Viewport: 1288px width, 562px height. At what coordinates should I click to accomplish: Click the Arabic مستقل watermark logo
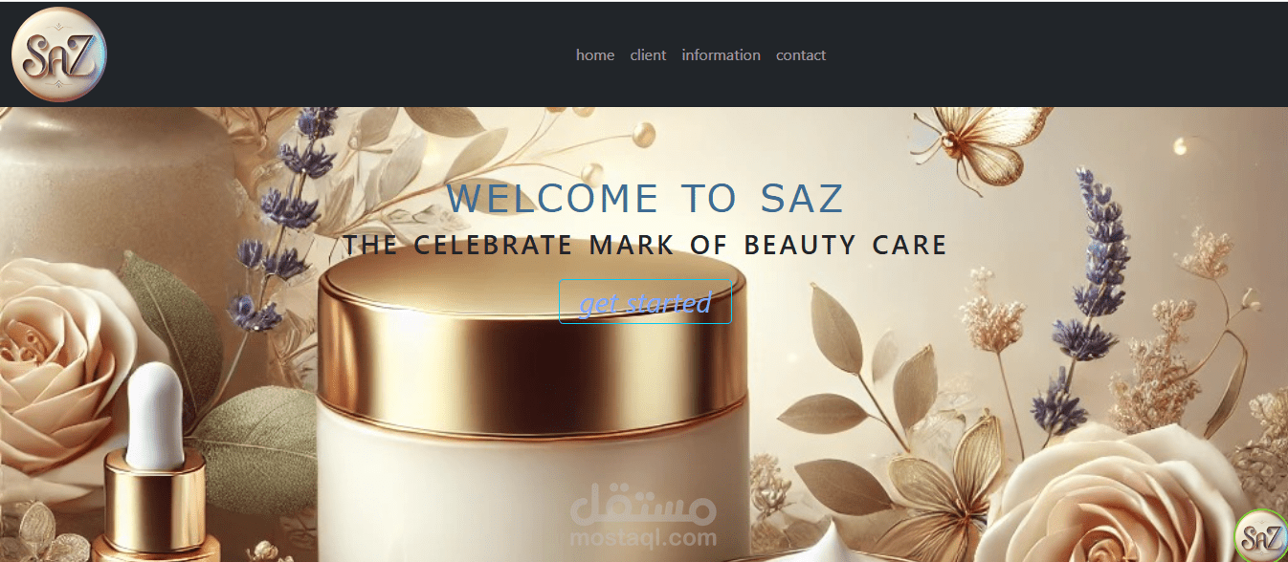coord(643,506)
